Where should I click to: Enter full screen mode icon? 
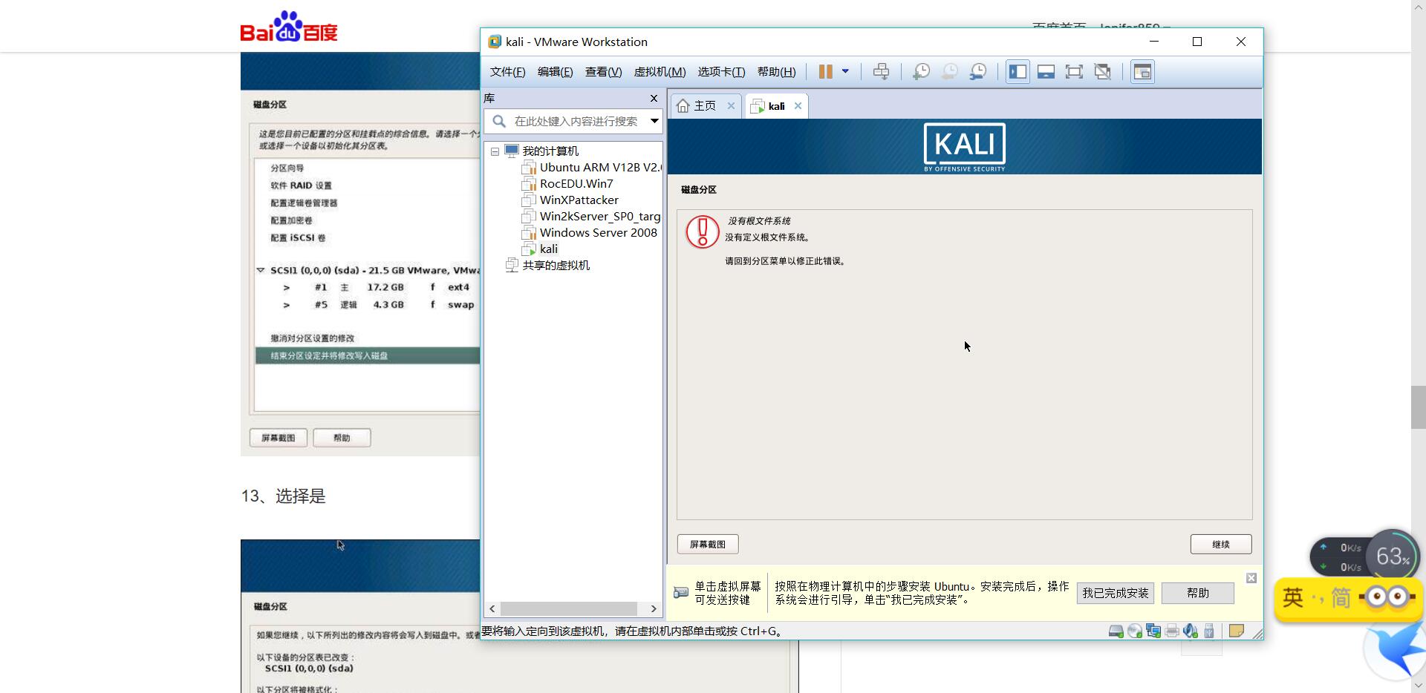pyautogui.click(x=1074, y=72)
